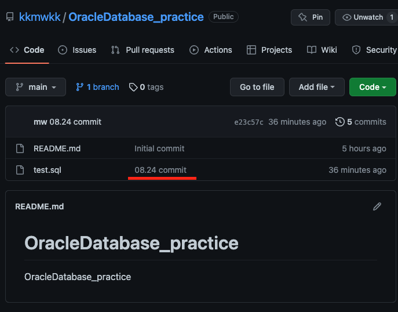
Task: View the 0 tags link
Action: (146, 87)
